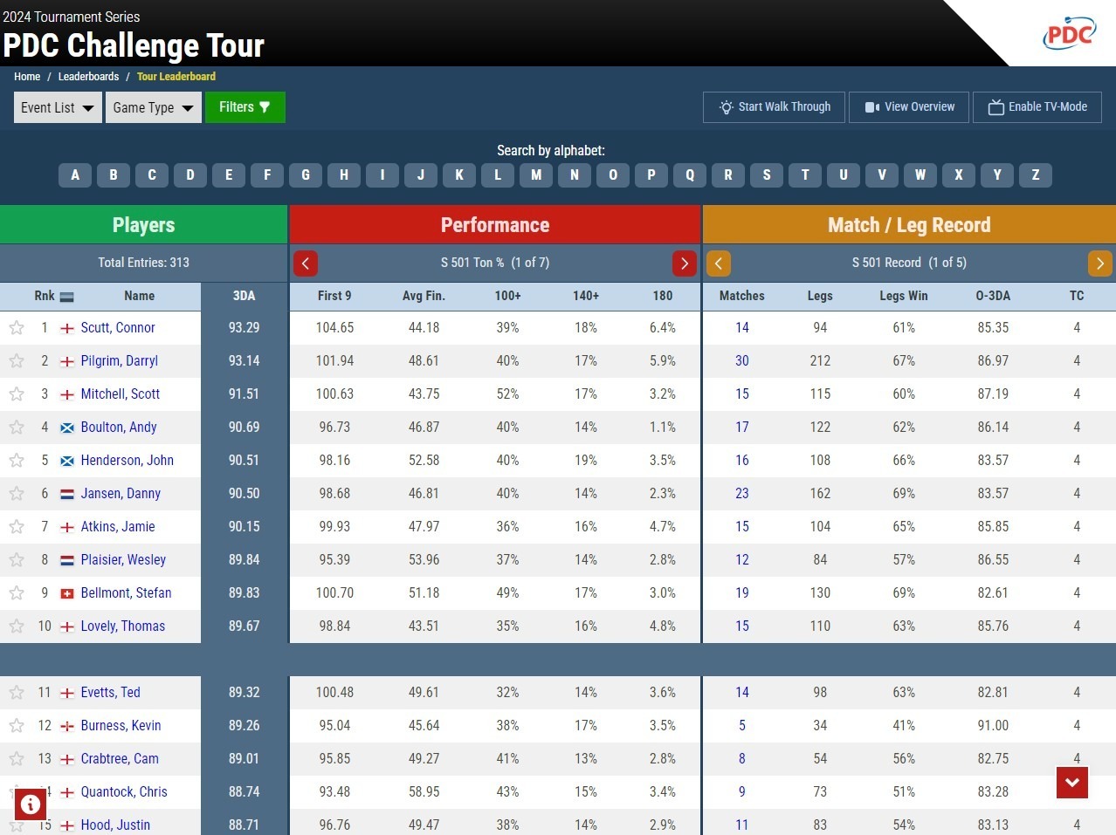
Task: Open Jansen's 23 matches link
Action: tap(742, 494)
